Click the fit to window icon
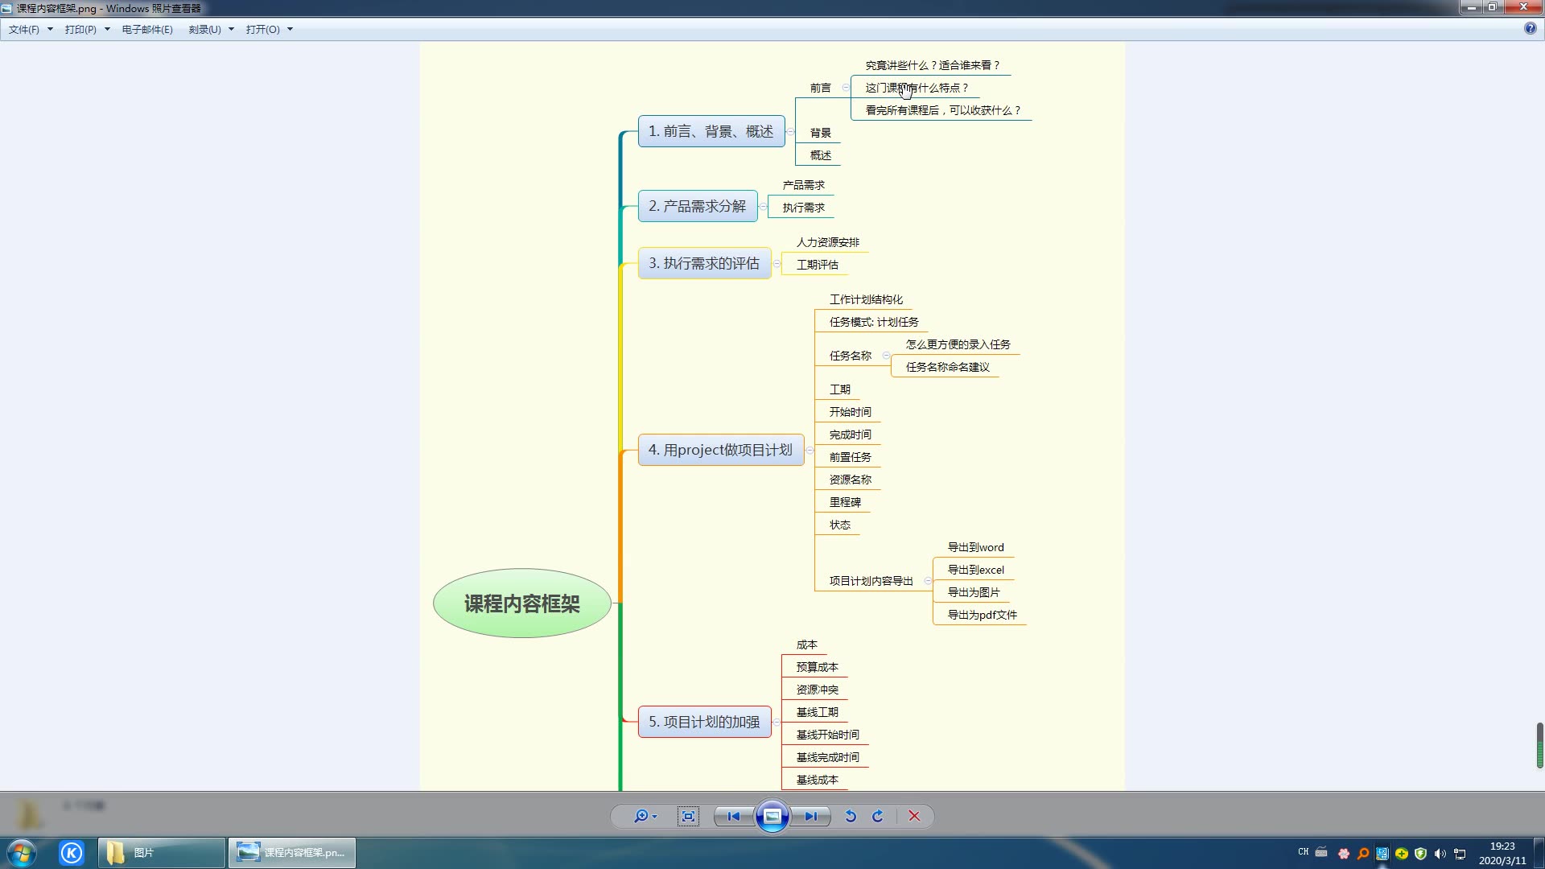The image size is (1545, 869). click(689, 816)
